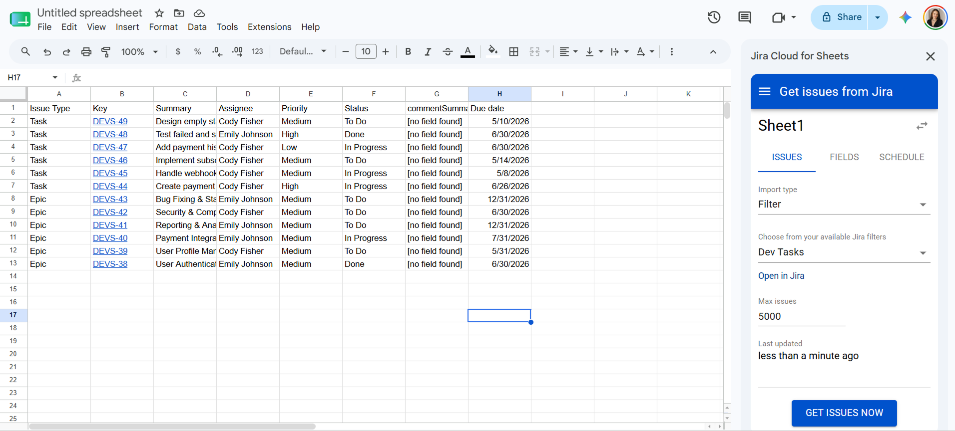Increase decimal places
This screenshot has height=431, width=955.
click(237, 51)
